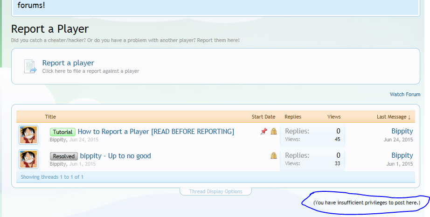Click lock icon on Tutorial thread
430x217 pixels.
pos(273,132)
